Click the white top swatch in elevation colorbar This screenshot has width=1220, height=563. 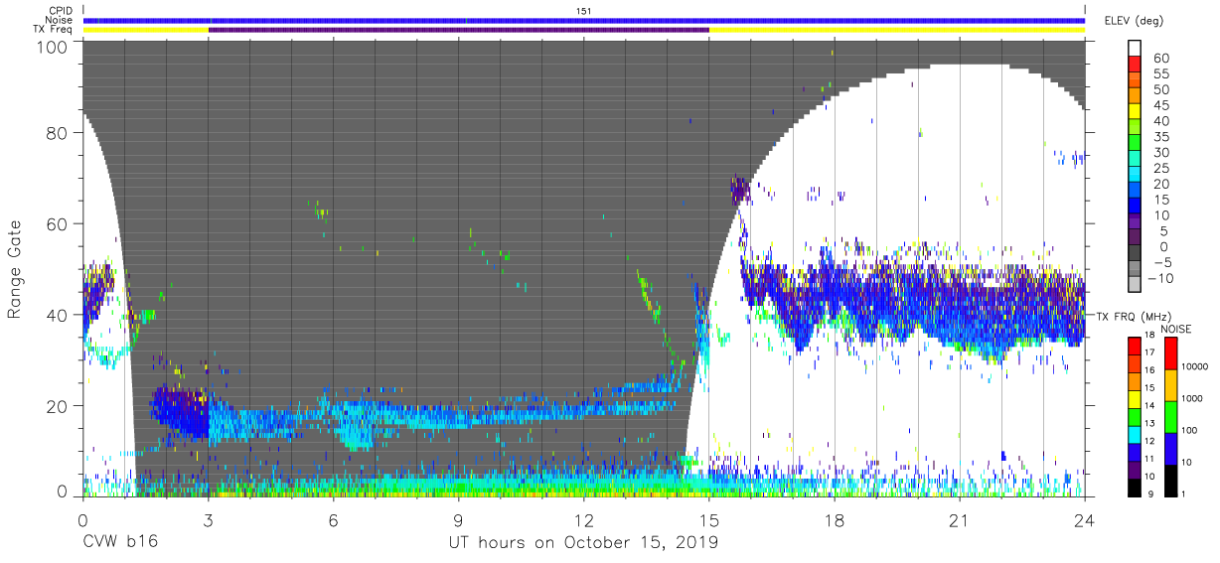tap(1136, 49)
